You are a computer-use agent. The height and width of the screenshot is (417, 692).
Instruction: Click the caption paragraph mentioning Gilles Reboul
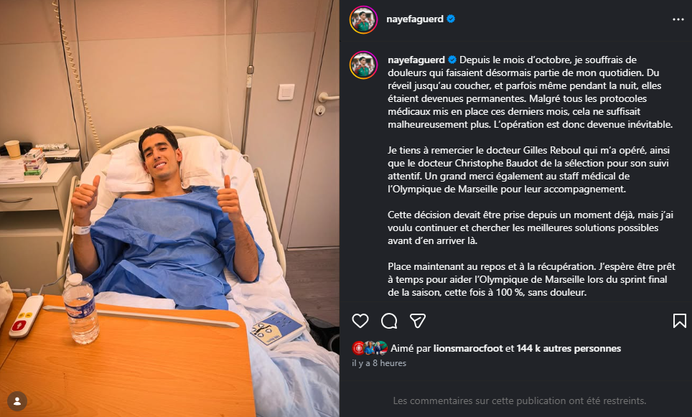coord(529,169)
